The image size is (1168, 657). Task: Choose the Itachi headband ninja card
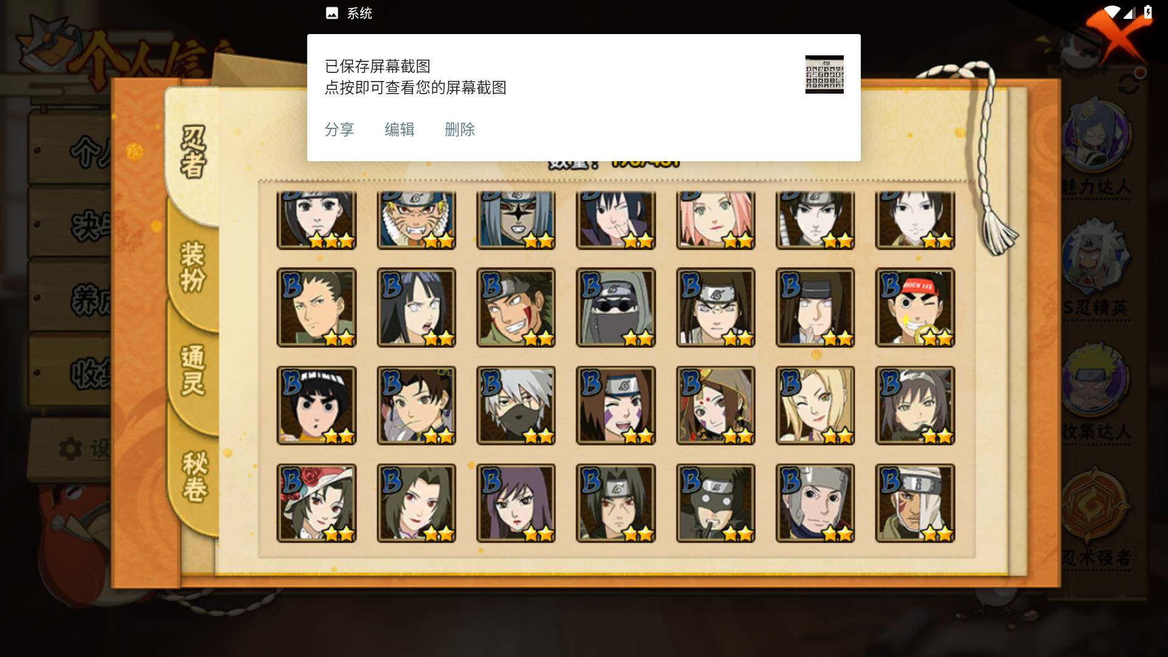pyautogui.click(x=616, y=503)
